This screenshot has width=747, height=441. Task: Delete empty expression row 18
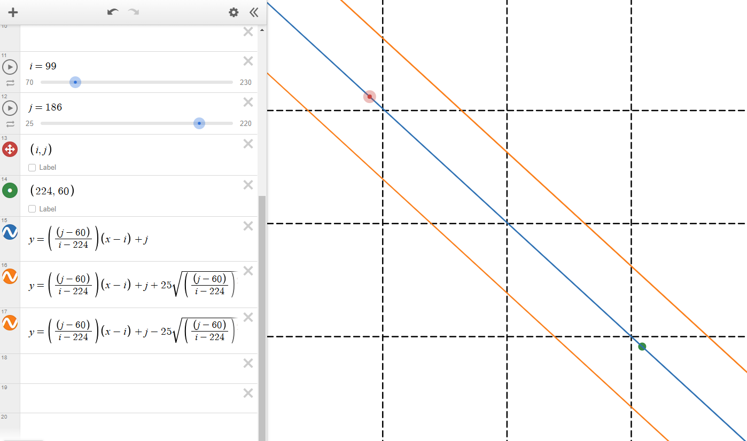pos(248,363)
